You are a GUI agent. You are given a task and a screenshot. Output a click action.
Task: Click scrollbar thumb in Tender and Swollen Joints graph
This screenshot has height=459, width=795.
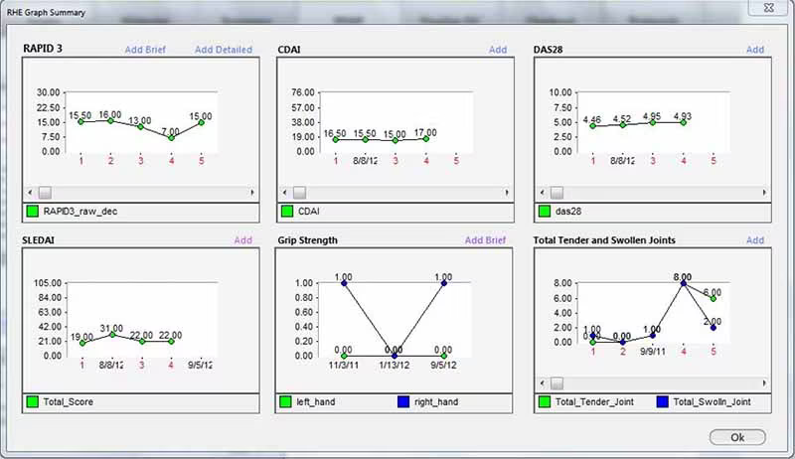click(557, 383)
